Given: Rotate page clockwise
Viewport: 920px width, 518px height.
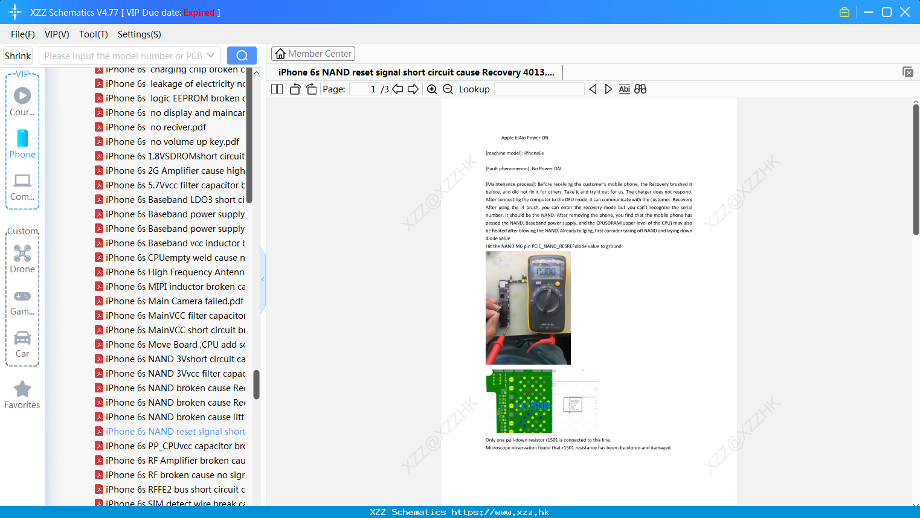Looking at the screenshot, I should [x=311, y=89].
